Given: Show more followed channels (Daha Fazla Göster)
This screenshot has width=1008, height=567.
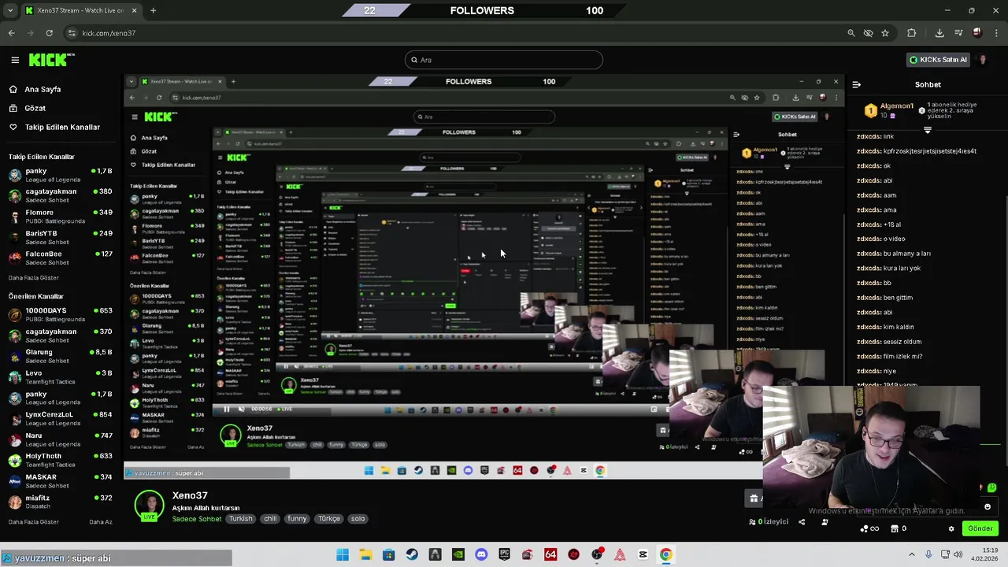Looking at the screenshot, I should pos(33,278).
